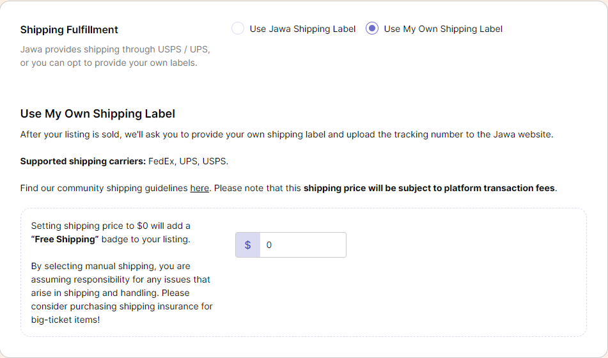The image size is (608, 358).
Task: Click the 'FedEx, UPS, USPS' carriers list
Action: pos(188,161)
